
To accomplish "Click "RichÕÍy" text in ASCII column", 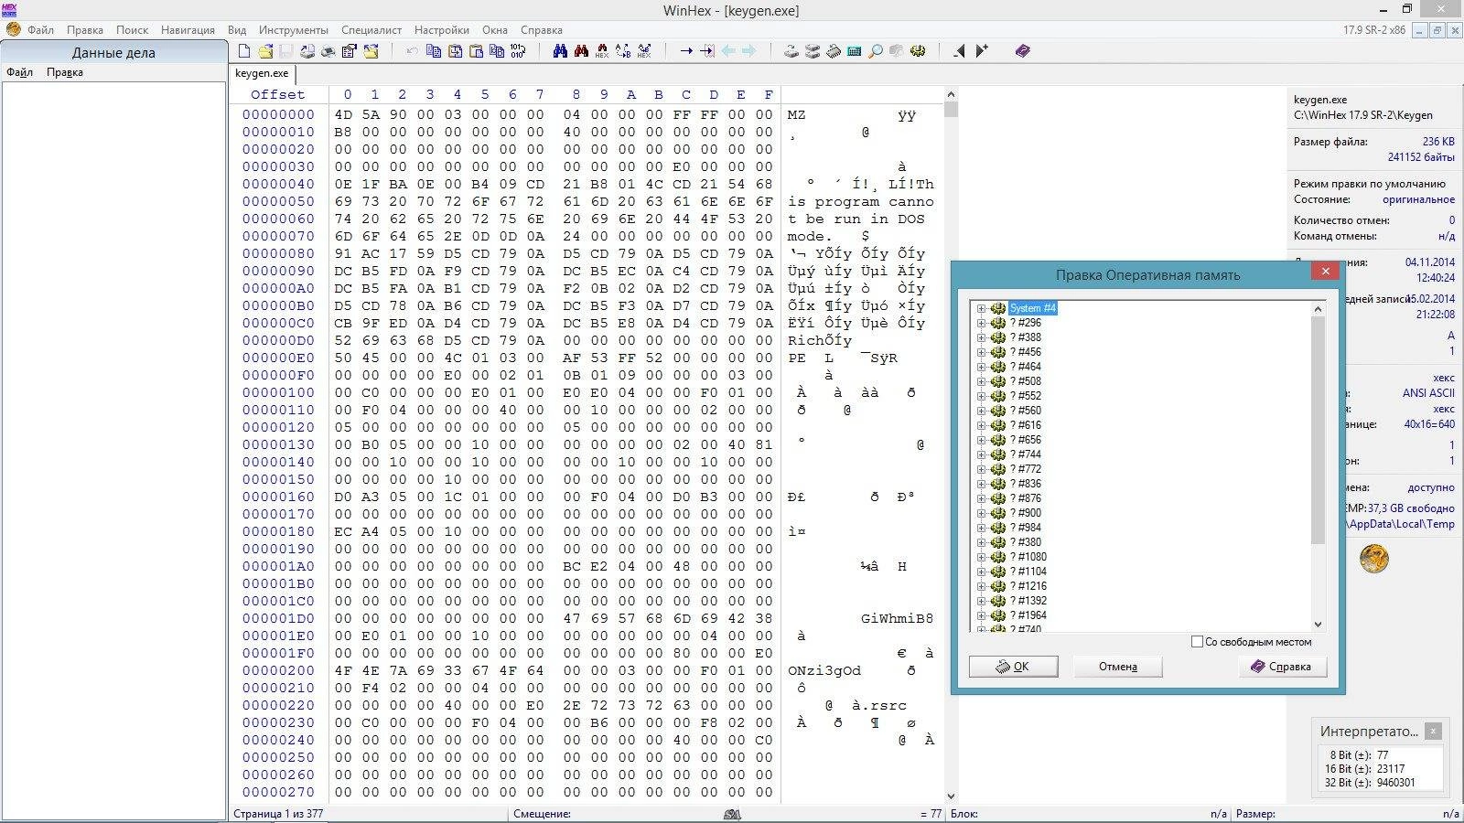I will (x=820, y=340).
